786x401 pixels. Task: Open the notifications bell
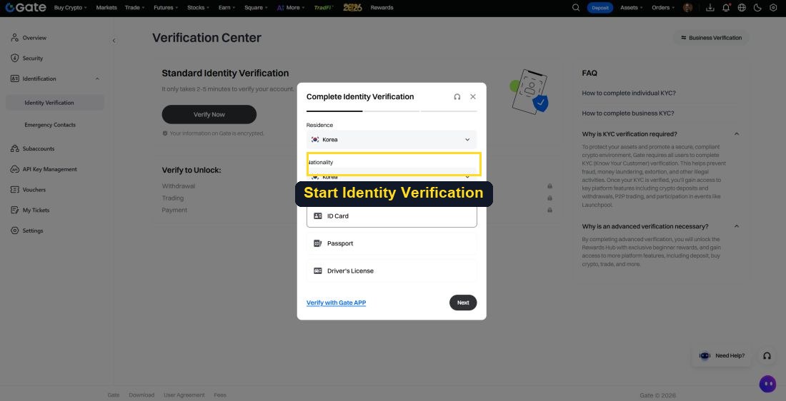click(x=726, y=8)
